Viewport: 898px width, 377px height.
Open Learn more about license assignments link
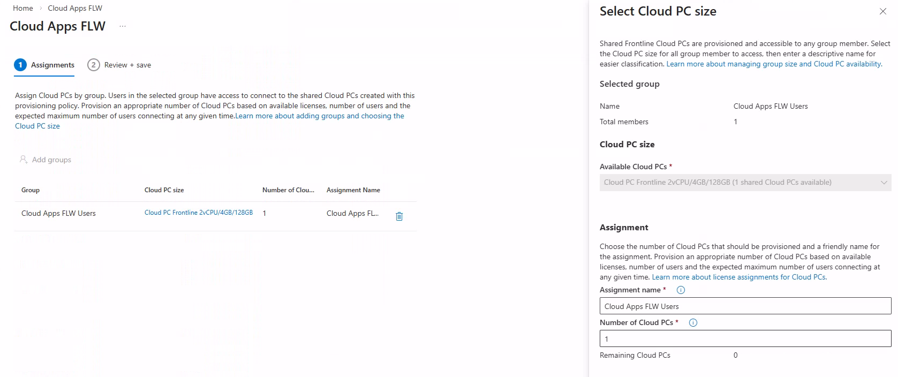coord(739,277)
